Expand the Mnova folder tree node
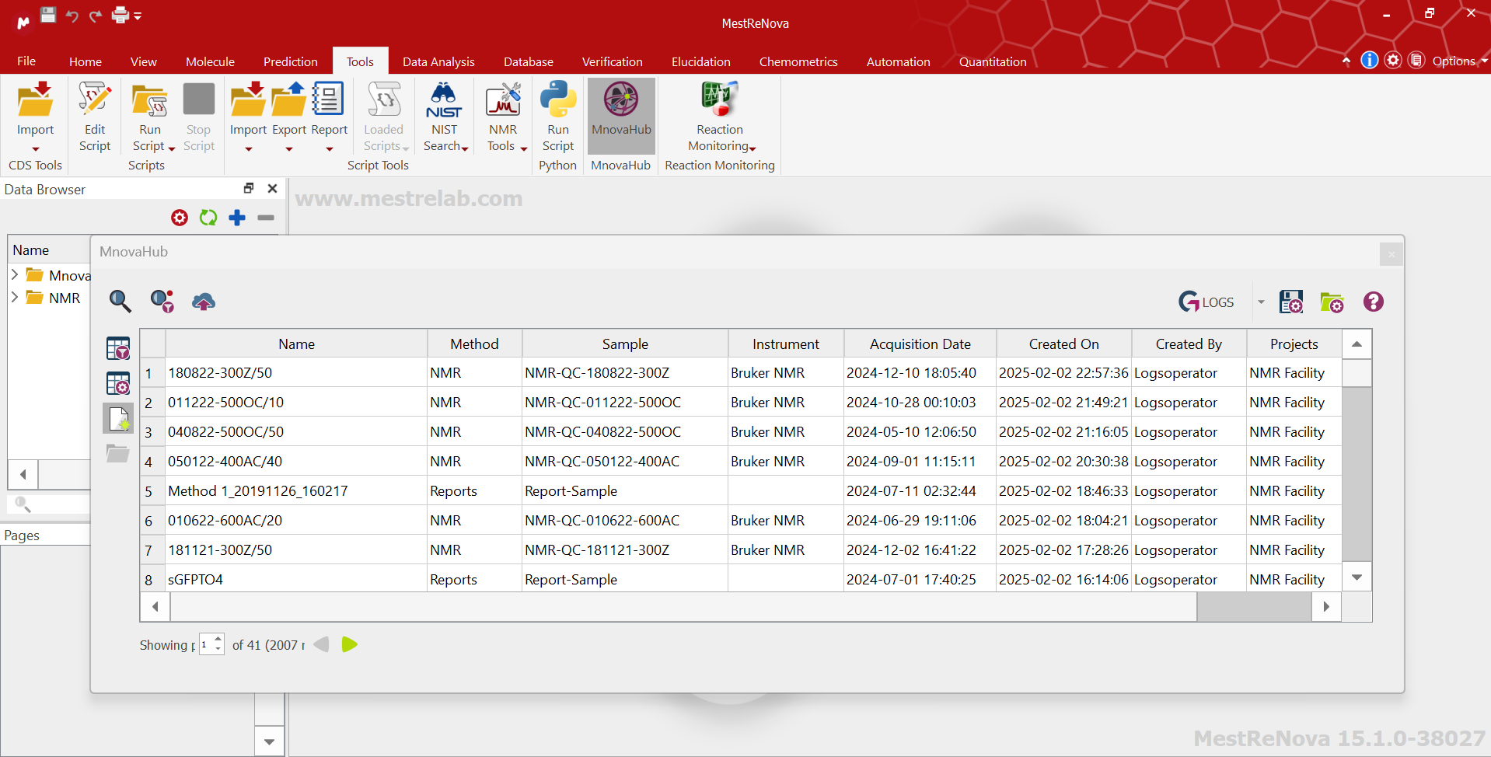Screen dimensions: 1491x757 point(15,274)
